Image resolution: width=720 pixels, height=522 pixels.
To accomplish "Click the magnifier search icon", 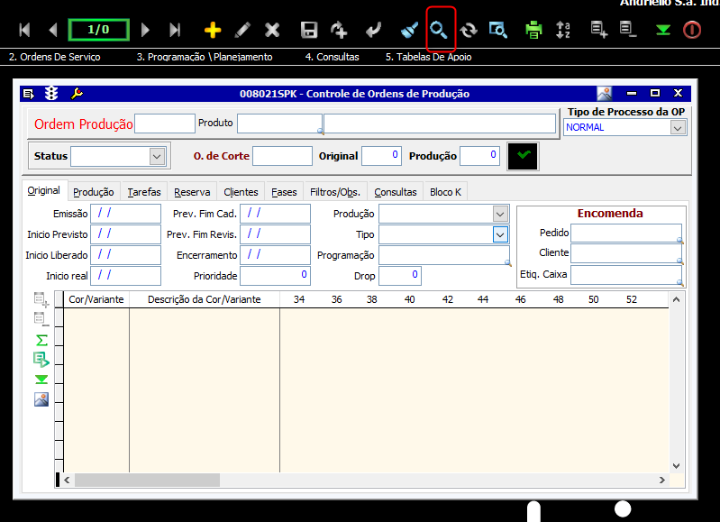I will (x=439, y=30).
